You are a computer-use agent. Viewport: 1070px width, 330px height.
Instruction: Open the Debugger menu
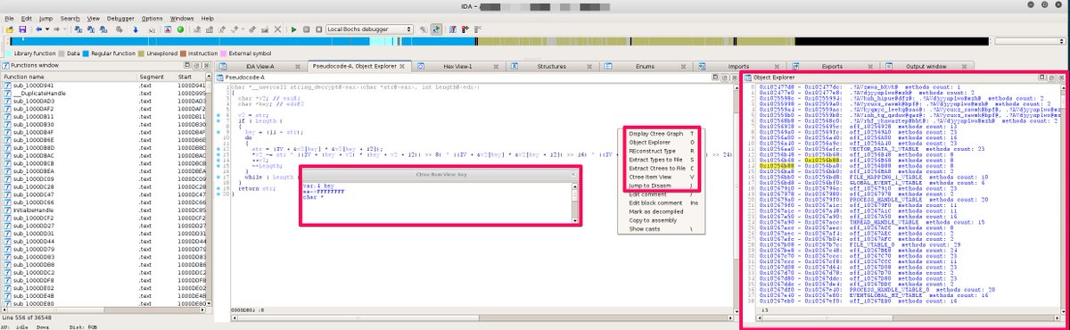[120, 18]
